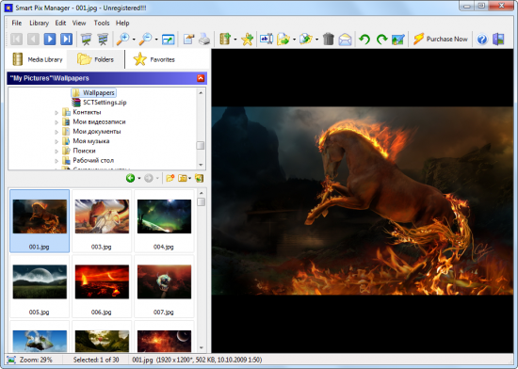Click the copy to folder icon
518x369 pixels.
283,39
